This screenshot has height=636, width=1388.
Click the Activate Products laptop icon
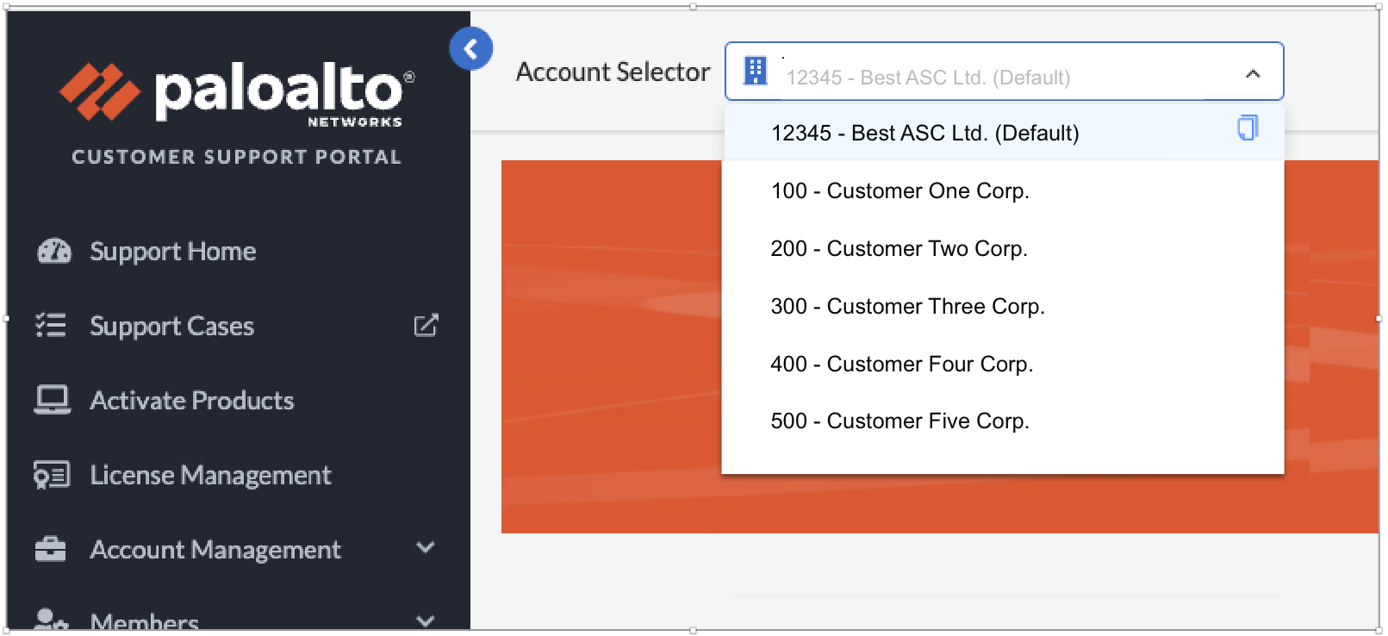click(52, 400)
